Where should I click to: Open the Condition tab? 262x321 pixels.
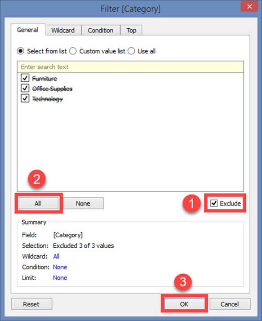tap(101, 30)
